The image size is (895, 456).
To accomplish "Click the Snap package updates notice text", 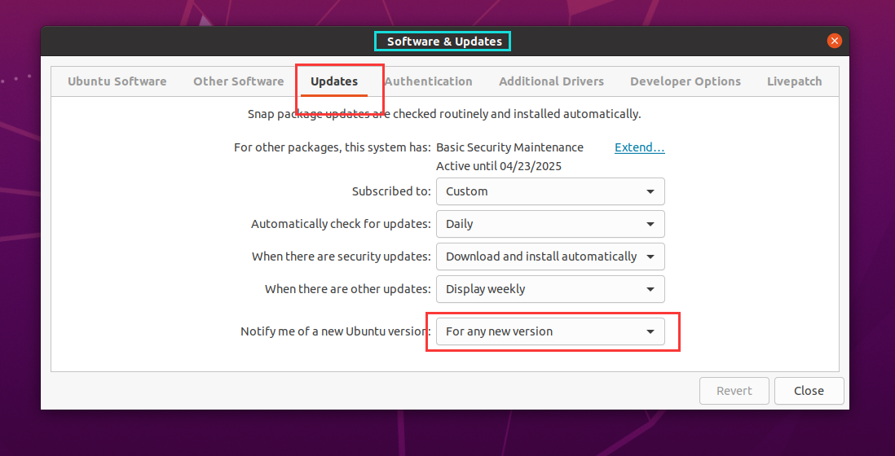I will pos(444,114).
